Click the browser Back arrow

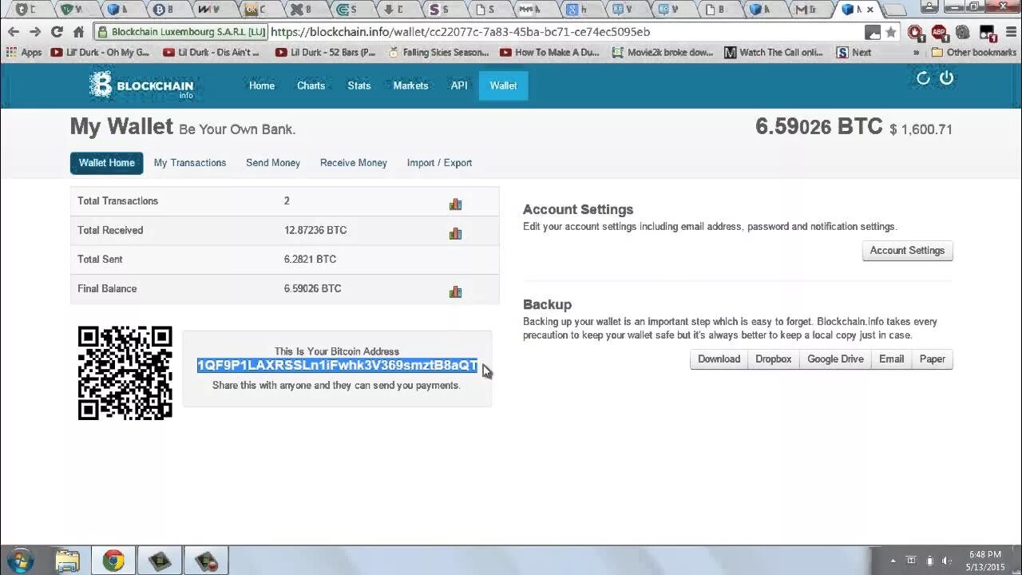(x=14, y=32)
